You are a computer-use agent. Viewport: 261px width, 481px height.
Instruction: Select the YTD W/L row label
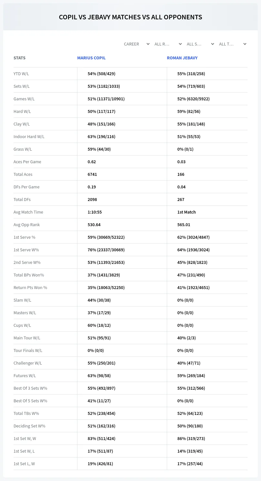(21, 74)
